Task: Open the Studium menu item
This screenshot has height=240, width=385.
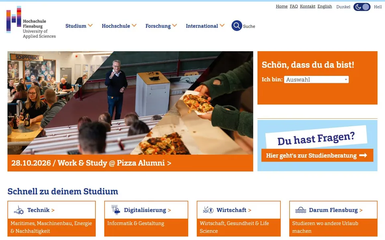Action: (76, 26)
